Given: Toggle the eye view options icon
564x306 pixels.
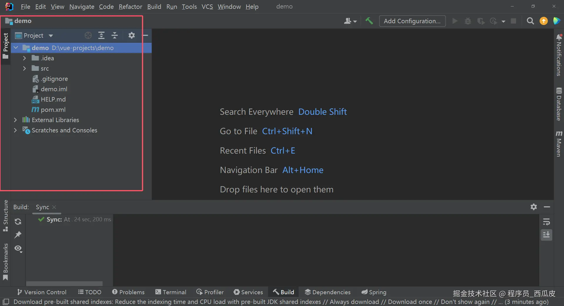Looking at the screenshot, I should tap(18, 249).
